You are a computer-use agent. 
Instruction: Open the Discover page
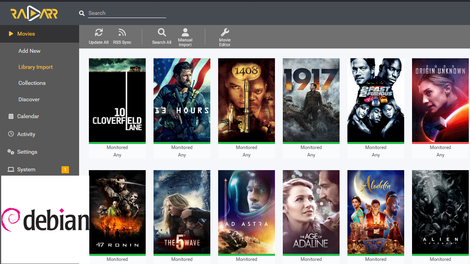coord(29,99)
